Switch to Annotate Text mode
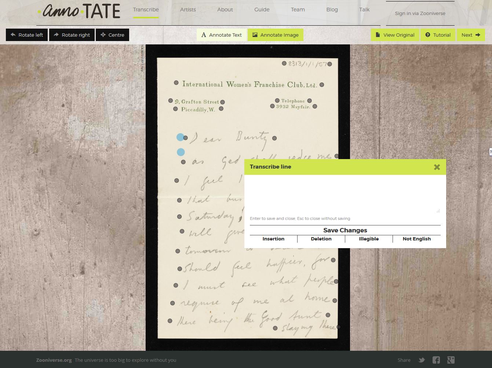Screen dimensions: 492x368 click(x=222, y=35)
